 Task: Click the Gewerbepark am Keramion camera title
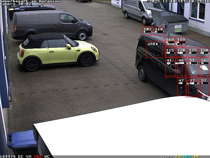pos(30,1)
